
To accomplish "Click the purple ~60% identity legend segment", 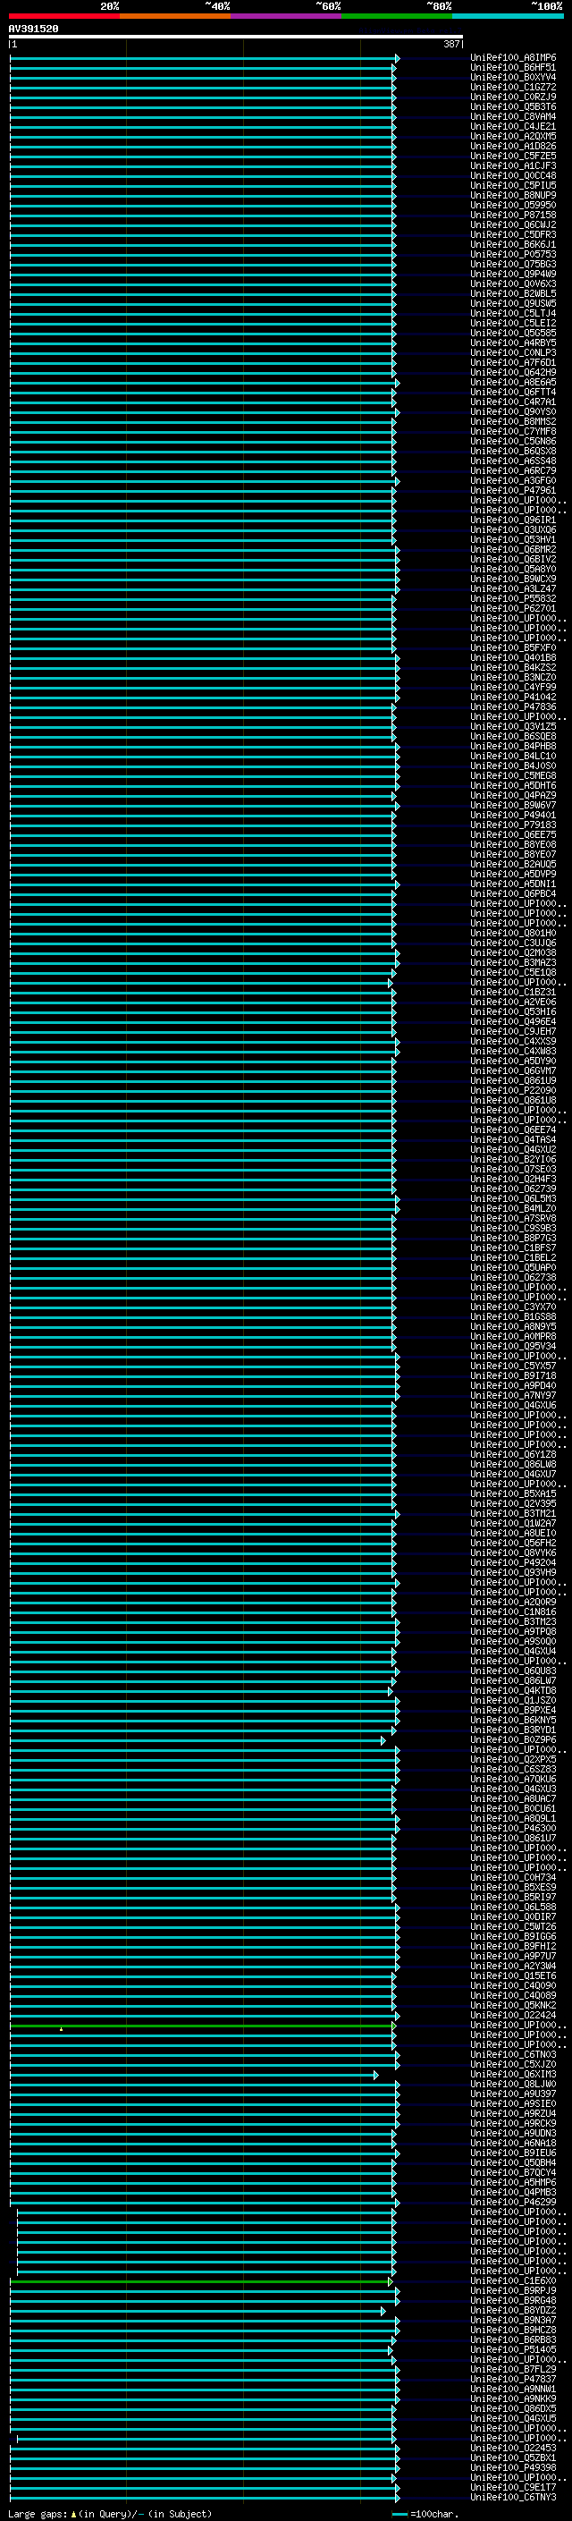I will 285,16.
